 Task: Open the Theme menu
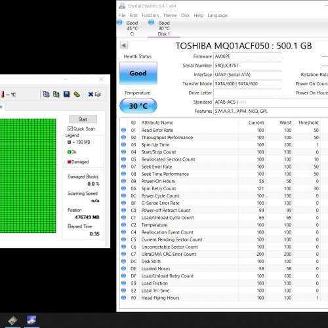click(170, 15)
